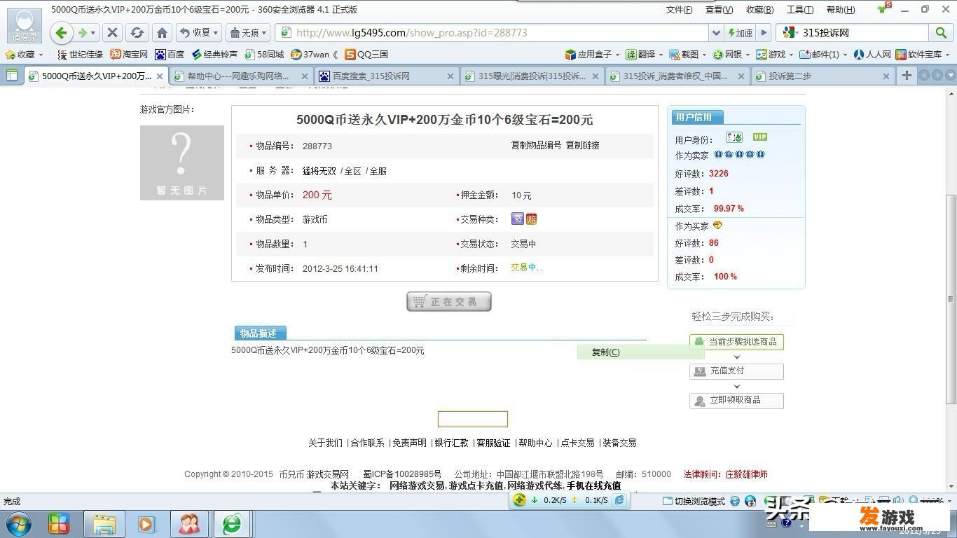Open the 游戏 games dropdown
The height and width of the screenshot is (538, 957).
pyautogui.click(x=775, y=54)
